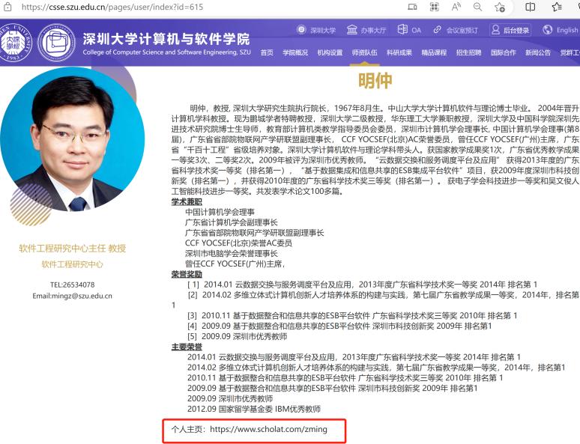Image resolution: width=580 pixels, height=444 pixels.
Task: Click award entry [1] 云数据交换与服务调度平台
Action: coord(362,285)
